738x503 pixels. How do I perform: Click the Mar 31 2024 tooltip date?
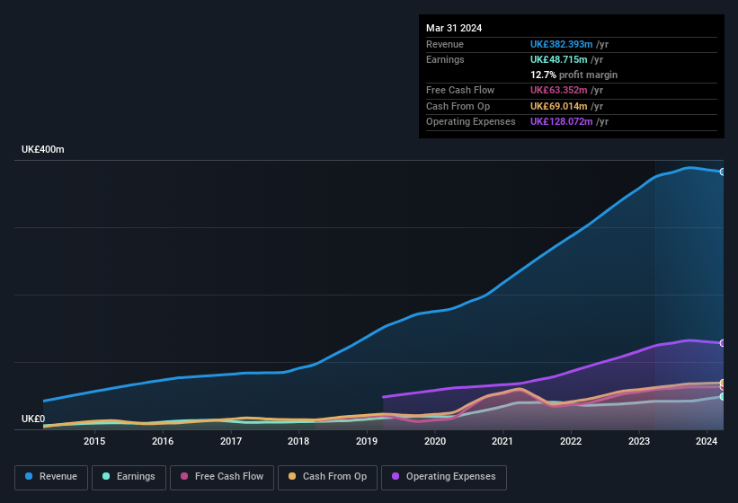click(454, 28)
